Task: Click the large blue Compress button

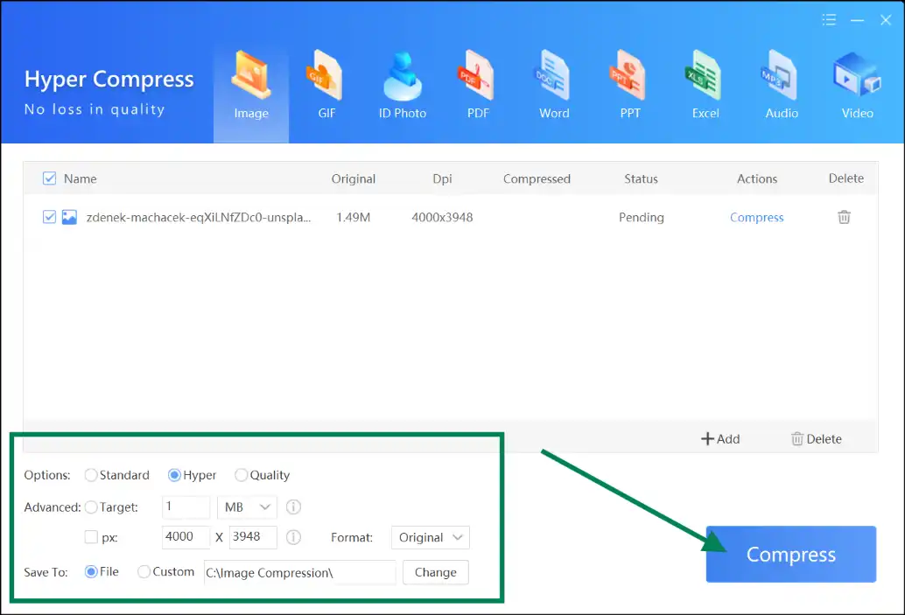Action: point(790,554)
